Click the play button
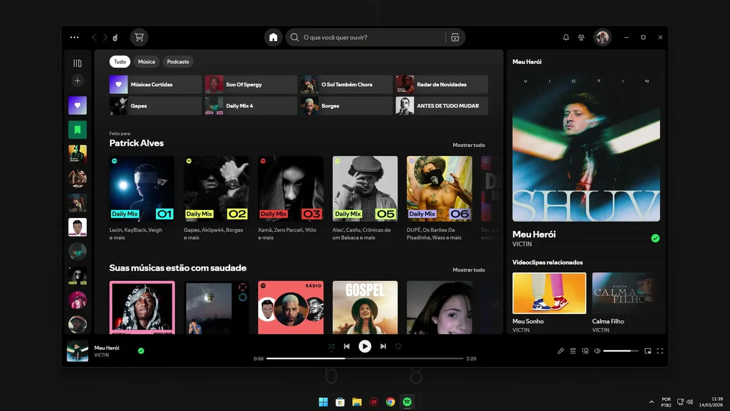This screenshot has width=730, height=411. click(x=365, y=346)
